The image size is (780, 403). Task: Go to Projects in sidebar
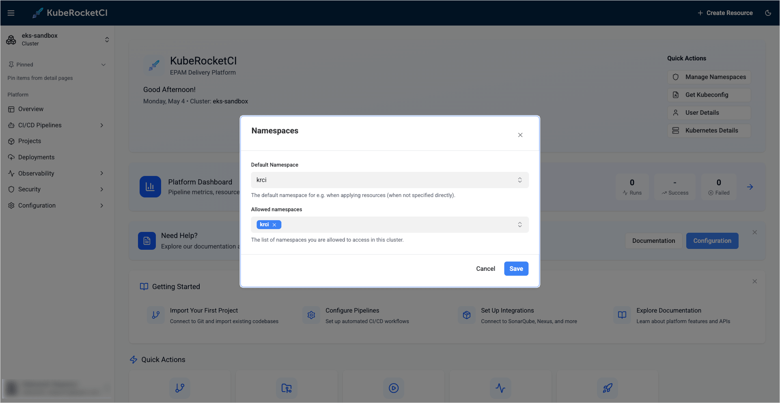pyautogui.click(x=57, y=141)
